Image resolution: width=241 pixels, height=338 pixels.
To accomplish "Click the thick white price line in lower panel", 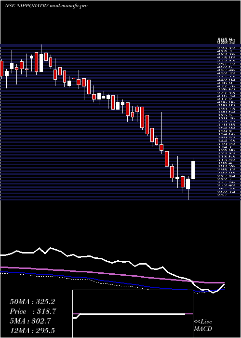I will [x=112, y=263].
